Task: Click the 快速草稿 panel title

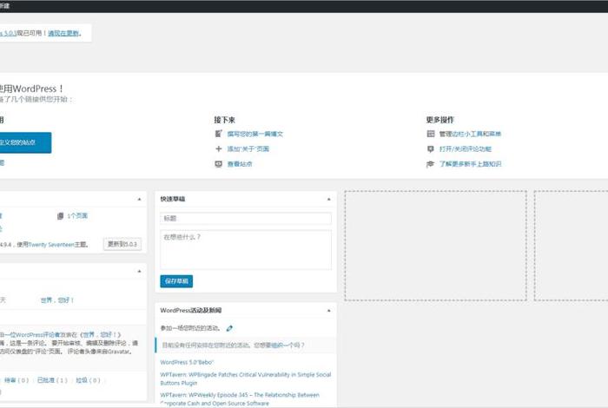Action: click(x=173, y=199)
